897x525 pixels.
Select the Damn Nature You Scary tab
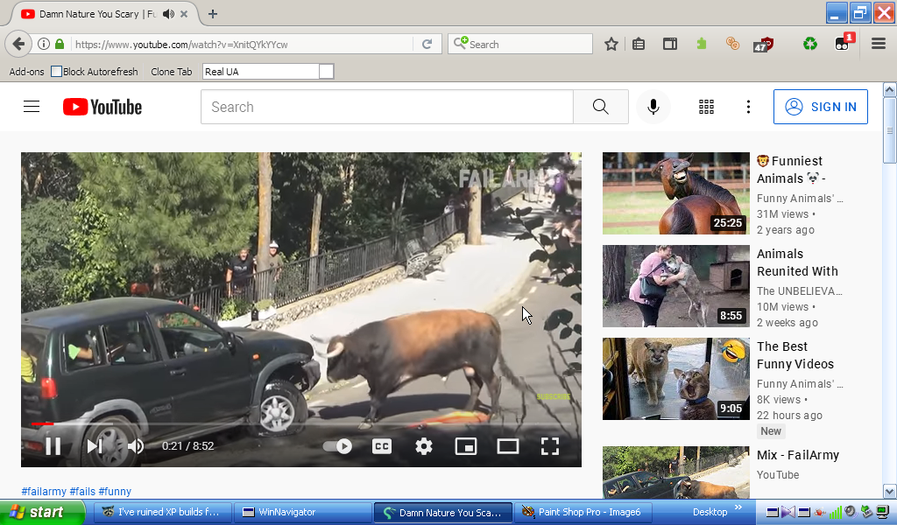point(97,14)
